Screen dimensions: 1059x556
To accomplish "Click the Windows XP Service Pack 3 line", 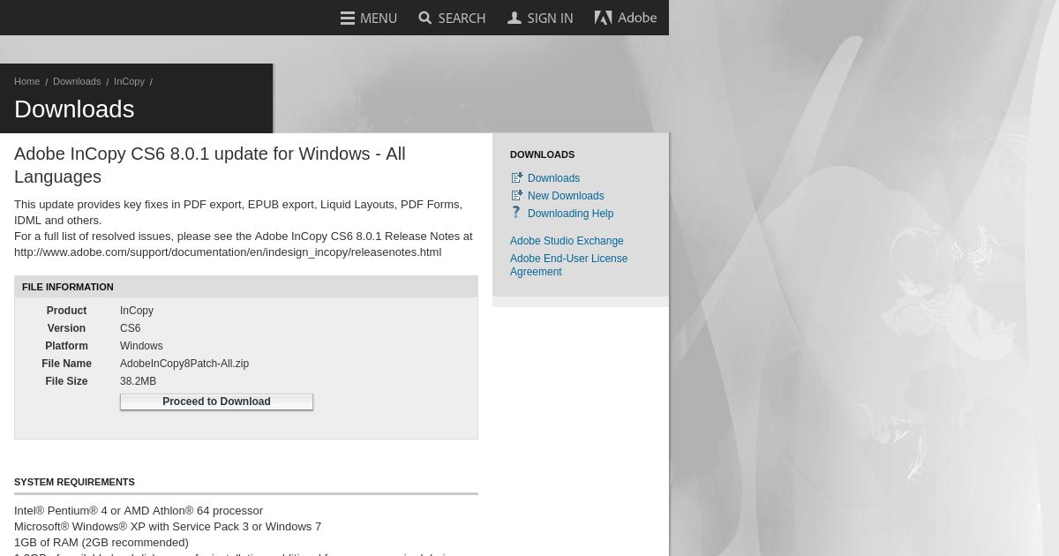I will pyautogui.click(x=168, y=527).
